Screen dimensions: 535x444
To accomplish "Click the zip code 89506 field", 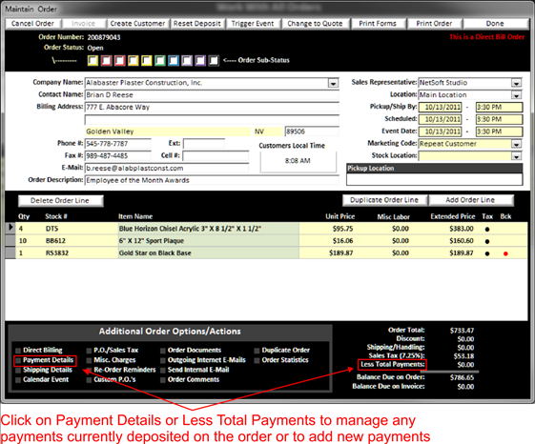I will pyautogui.click(x=312, y=131).
